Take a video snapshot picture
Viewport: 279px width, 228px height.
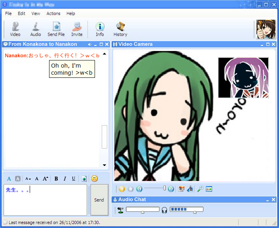(181, 189)
